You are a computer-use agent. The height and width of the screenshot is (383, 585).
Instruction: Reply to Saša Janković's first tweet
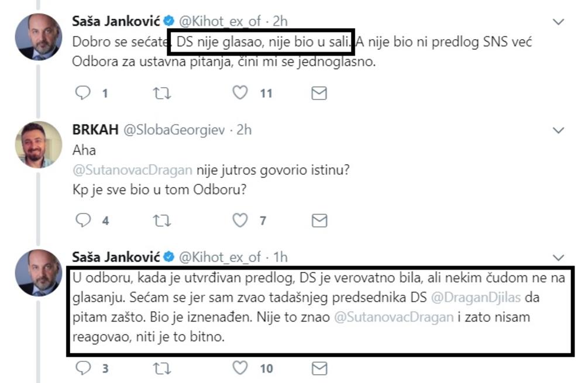84,92
